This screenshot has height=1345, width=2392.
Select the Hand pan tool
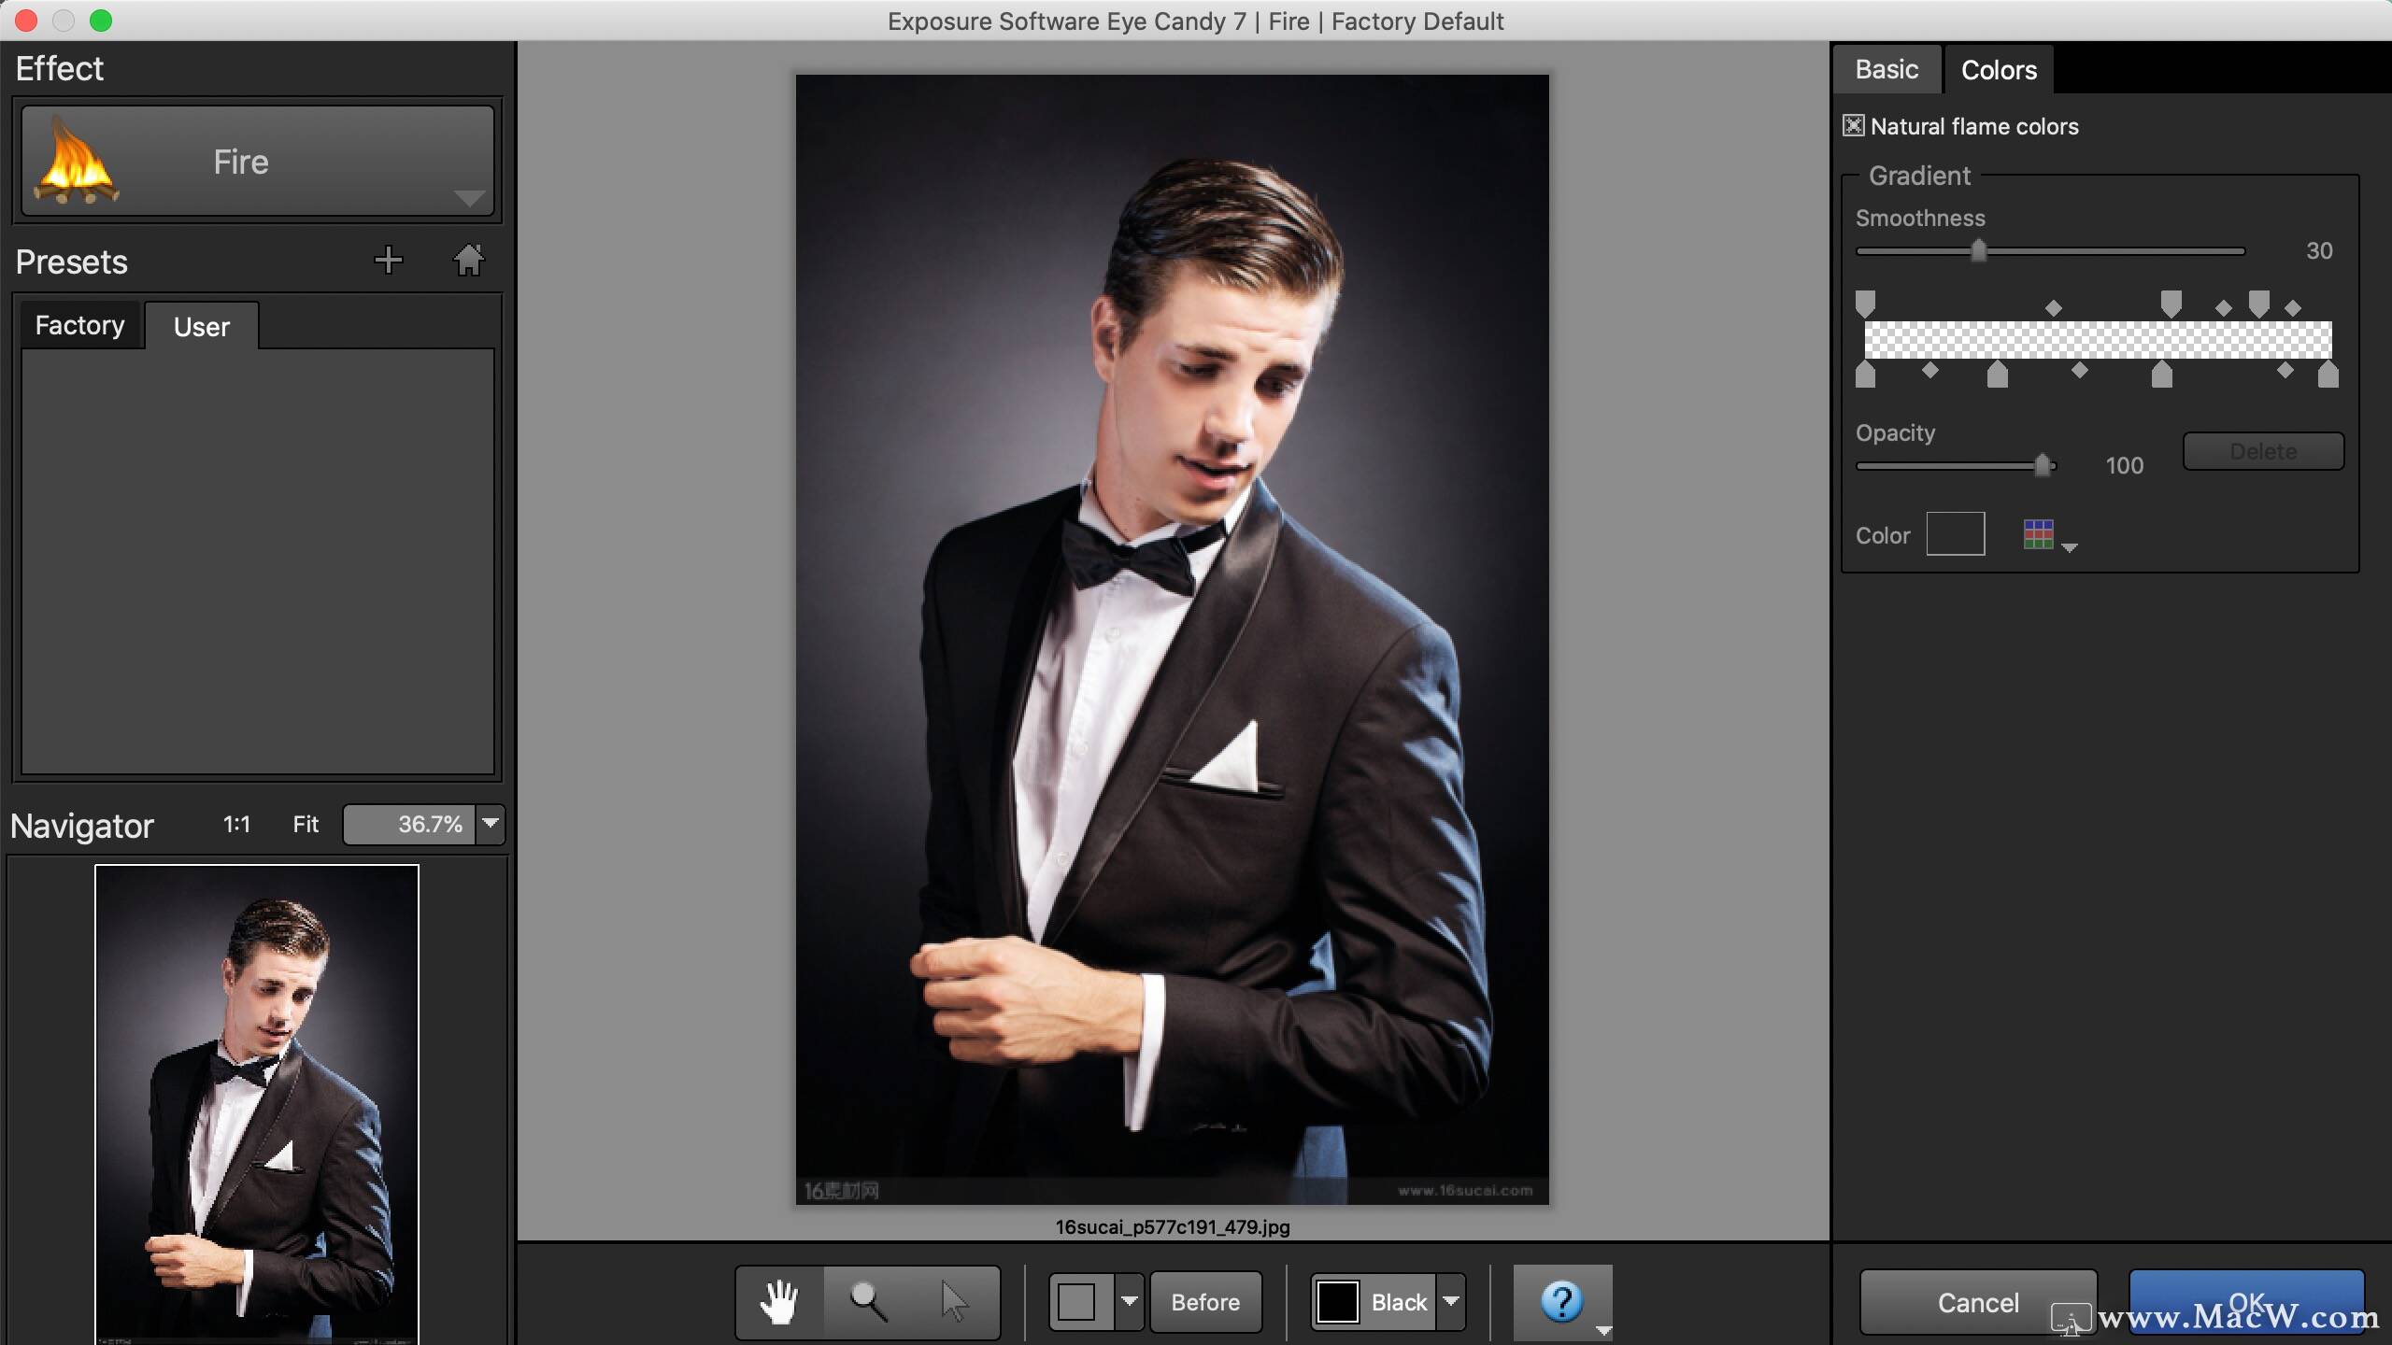coord(778,1302)
